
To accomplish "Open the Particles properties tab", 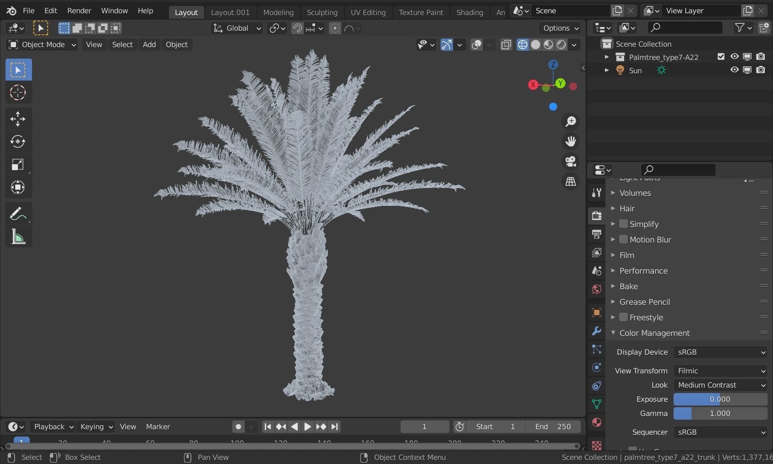I will [596, 349].
